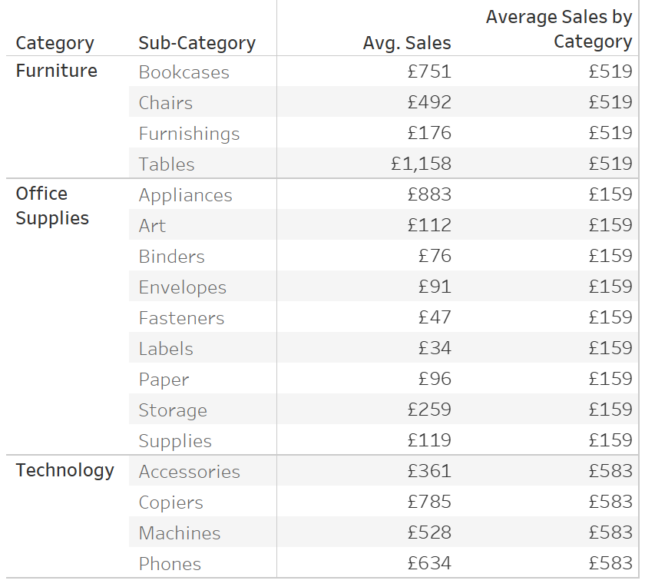Select the Furniture category label
The height and width of the screenshot is (587, 645).
56,71
